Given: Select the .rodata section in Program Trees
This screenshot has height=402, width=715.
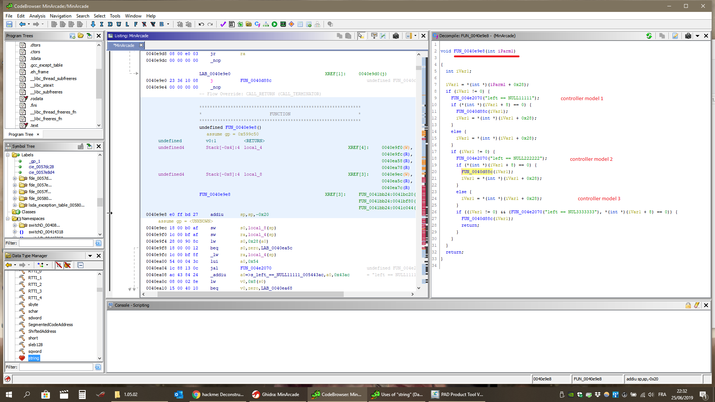Looking at the screenshot, I should tap(36, 99).
